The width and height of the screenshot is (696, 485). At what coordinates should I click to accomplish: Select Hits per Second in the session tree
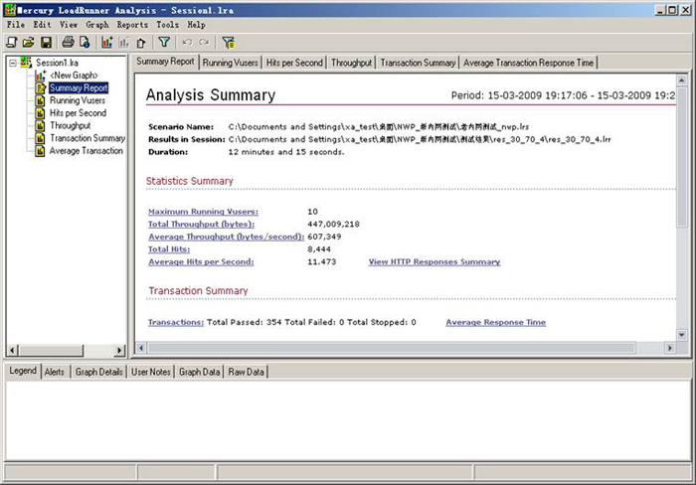[78, 112]
